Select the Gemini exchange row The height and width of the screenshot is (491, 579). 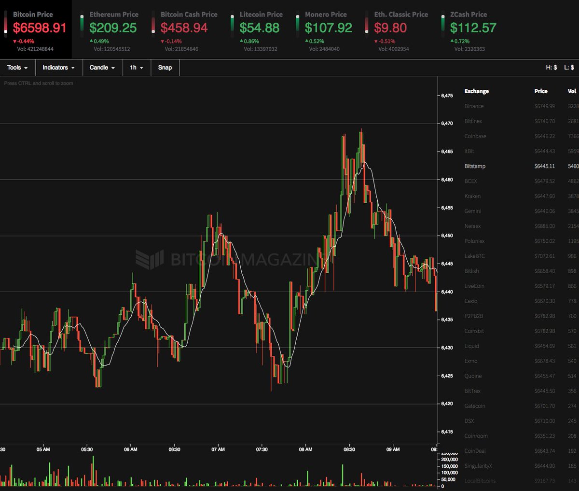point(521,211)
